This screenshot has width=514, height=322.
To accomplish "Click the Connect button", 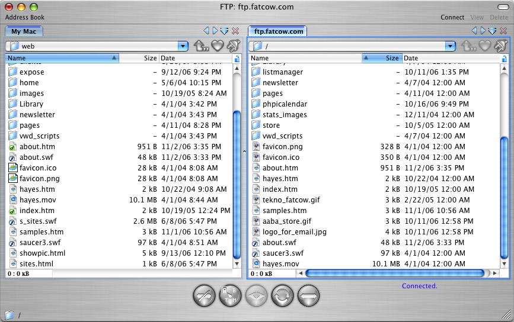I will pyautogui.click(x=452, y=17).
